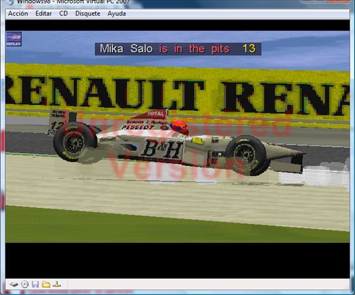355x295 pixels.
Task: Click the 'is in the pits' message
Action: coord(194,49)
